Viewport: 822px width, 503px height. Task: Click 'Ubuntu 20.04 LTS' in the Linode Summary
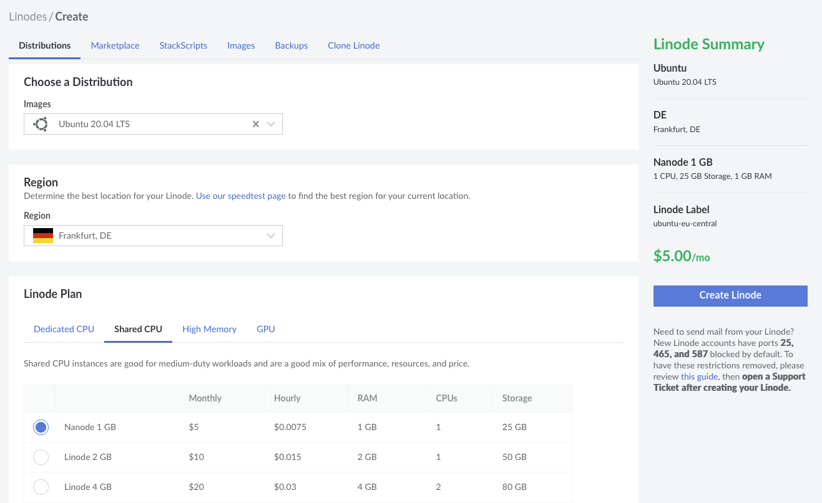coord(685,82)
